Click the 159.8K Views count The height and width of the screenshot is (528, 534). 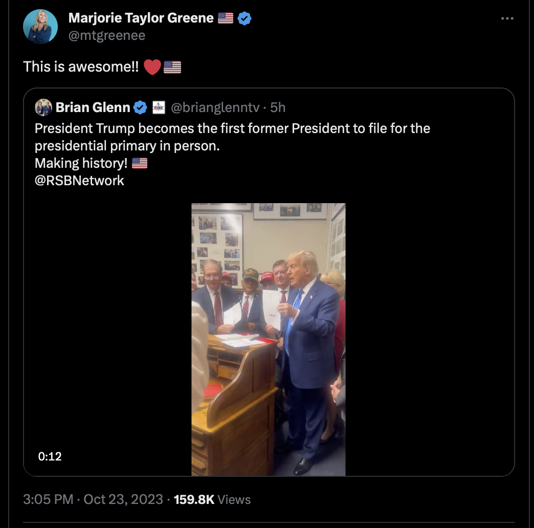[212, 499]
